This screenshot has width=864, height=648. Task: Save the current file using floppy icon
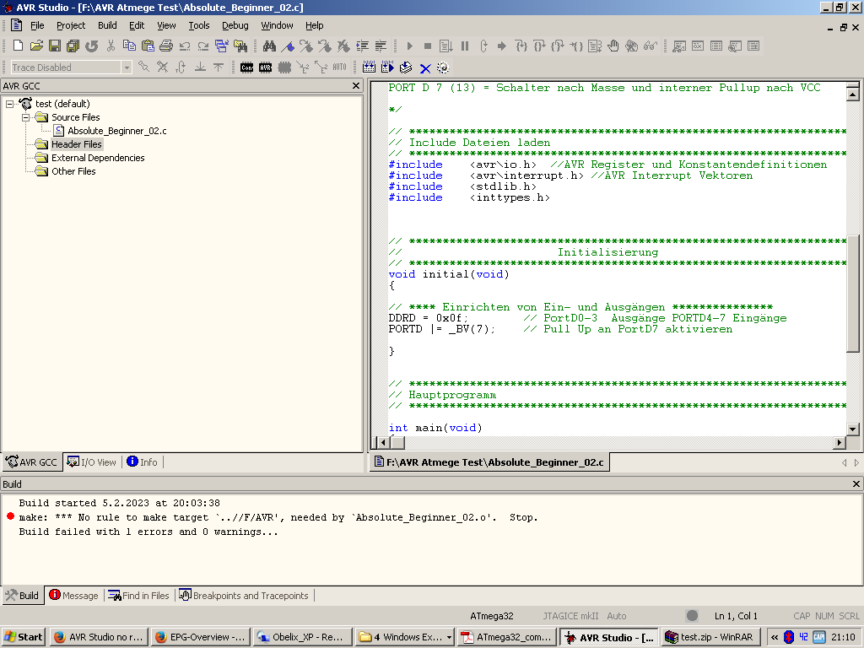point(55,46)
